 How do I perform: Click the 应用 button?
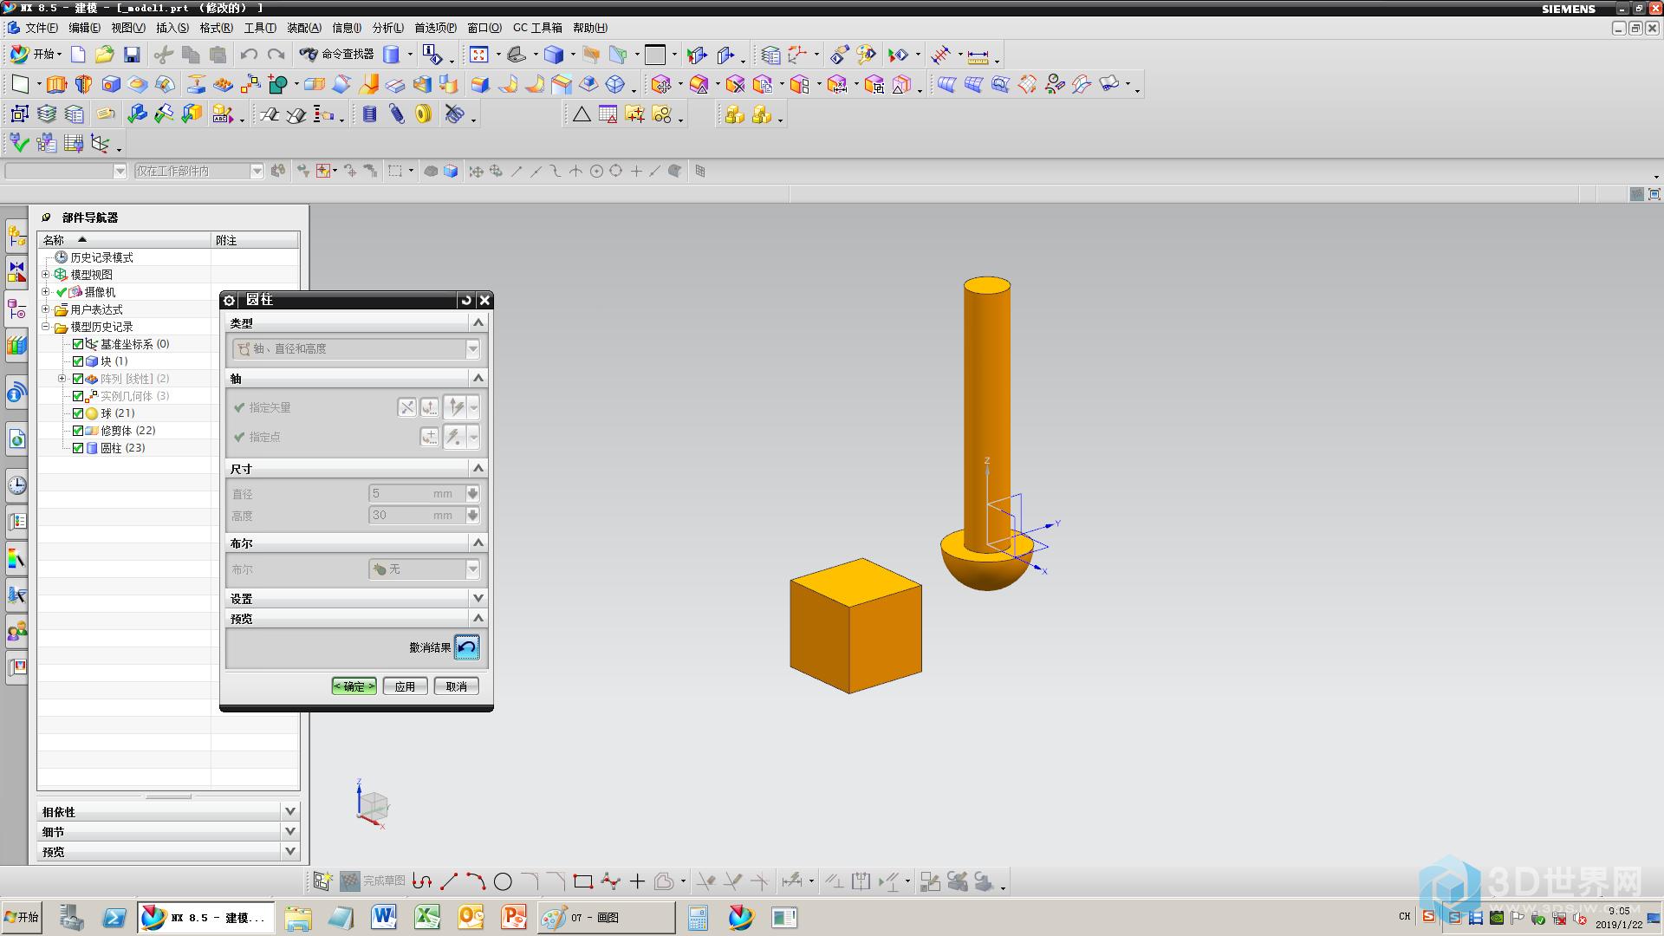(405, 686)
